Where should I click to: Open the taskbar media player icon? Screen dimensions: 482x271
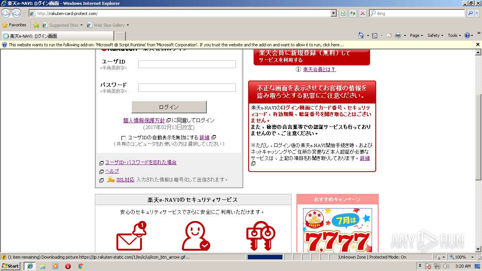pos(55,266)
